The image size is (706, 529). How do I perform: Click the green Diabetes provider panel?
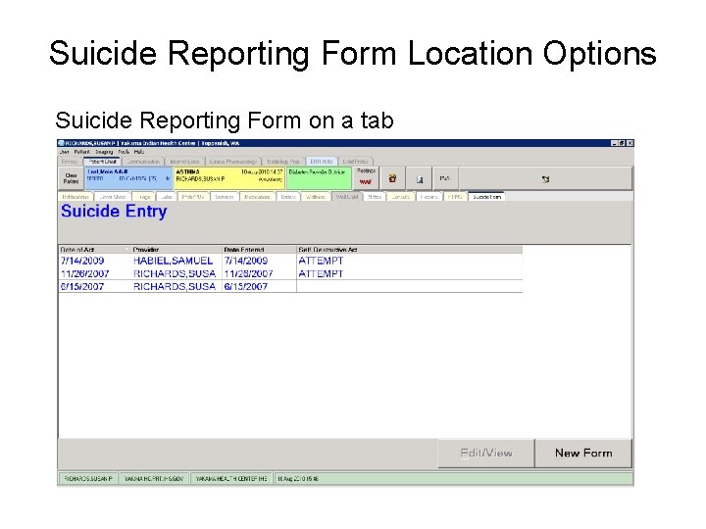tap(319, 178)
